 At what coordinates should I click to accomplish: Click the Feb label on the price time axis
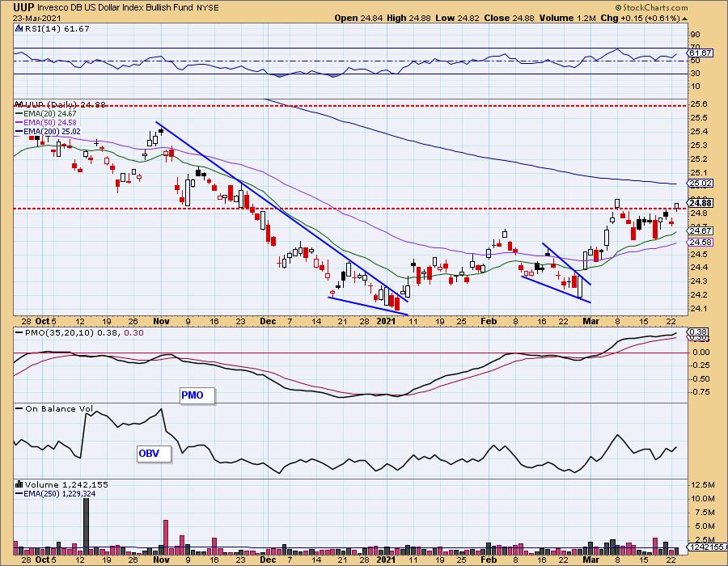[489, 321]
